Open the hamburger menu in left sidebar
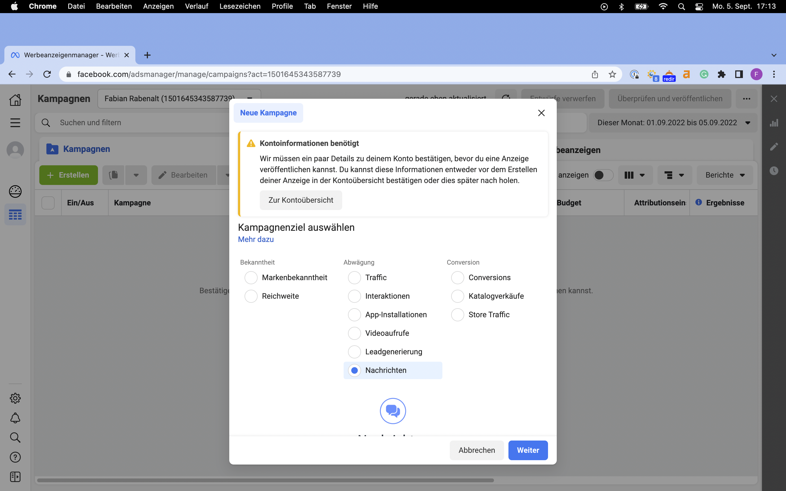 (15, 123)
